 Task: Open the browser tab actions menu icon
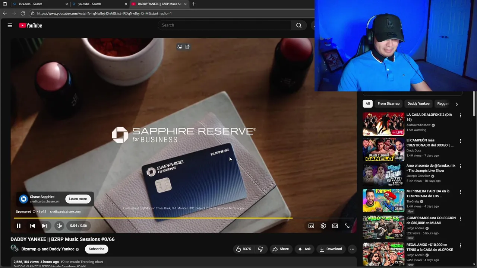point(5,4)
